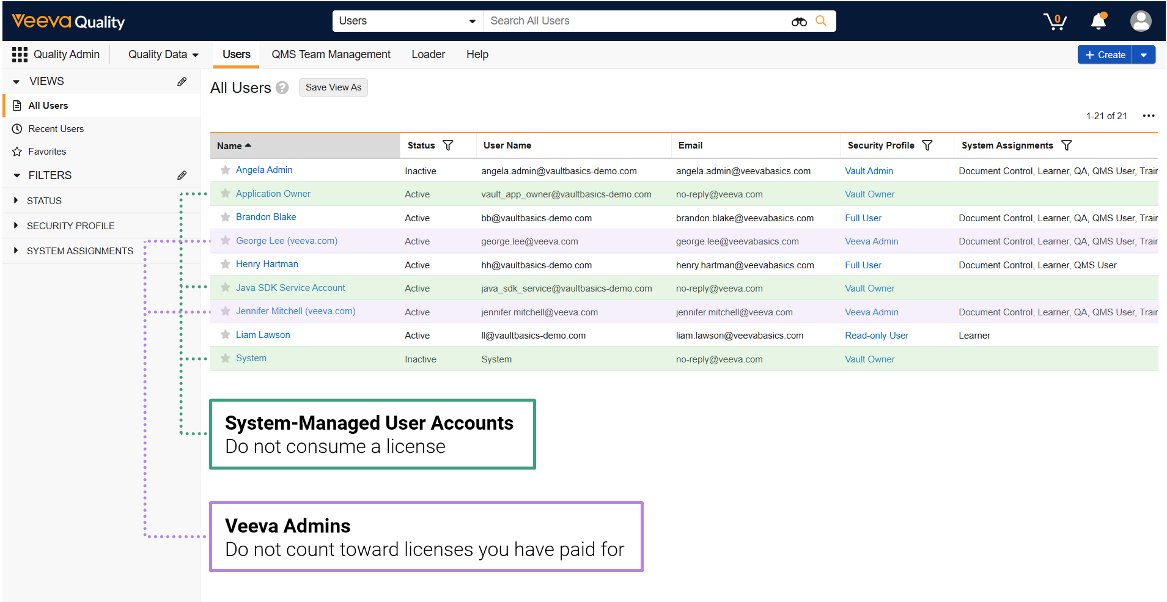The height and width of the screenshot is (602, 1167).
Task: Expand the SECURITY PROFILE filter section
Action: coord(15,226)
